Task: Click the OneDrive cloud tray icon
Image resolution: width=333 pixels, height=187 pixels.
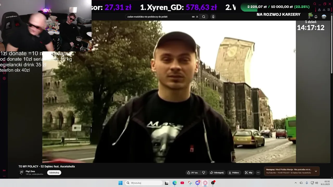Action: [301, 183]
